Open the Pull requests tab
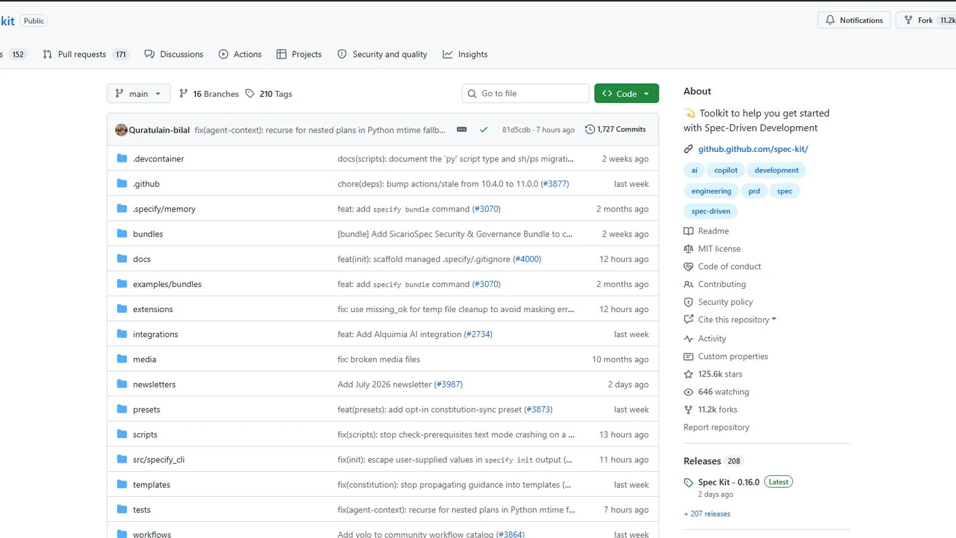The height and width of the screenshot is (538, 956). 85,54
